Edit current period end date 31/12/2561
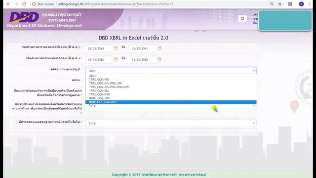The width and height of the screenshot is (316, 178). click(143, 48)
